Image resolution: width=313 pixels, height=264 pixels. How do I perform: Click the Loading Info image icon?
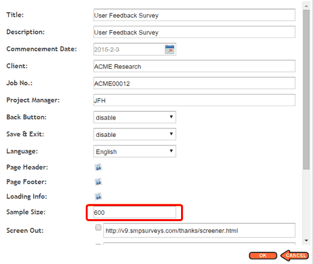(x=98, y=196)
